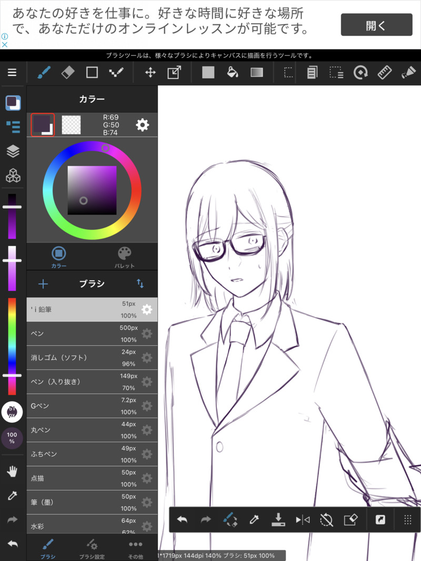Screen dimensions: 421x561
Task: Click redo in the floating bottom toolbar
Action: 206,519
